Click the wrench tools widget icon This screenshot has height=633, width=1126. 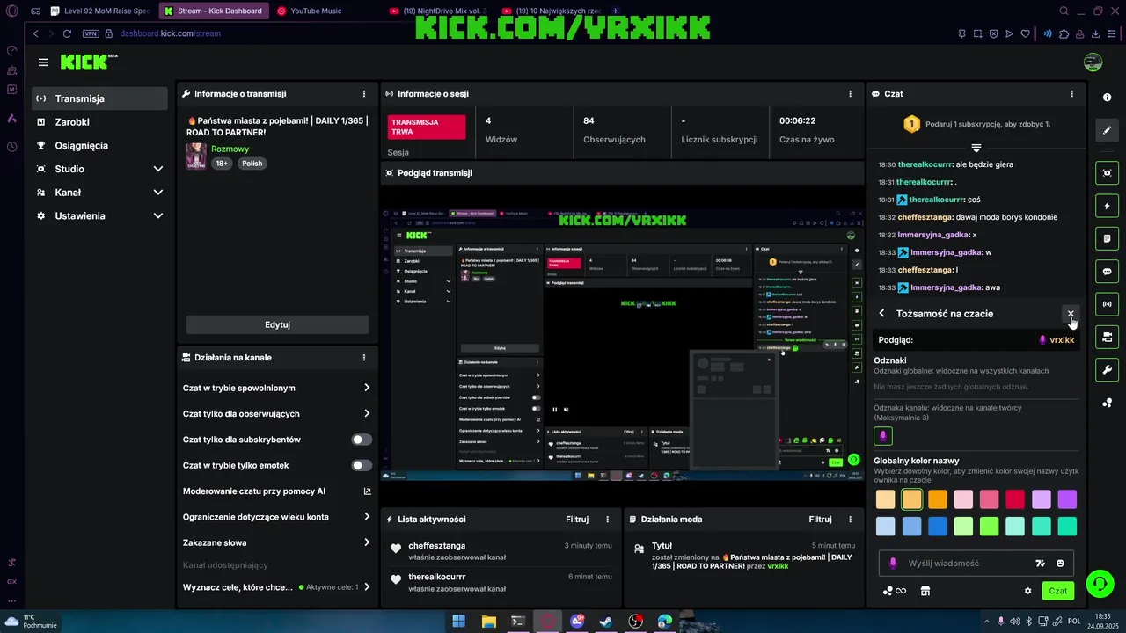pos(1108,370)
